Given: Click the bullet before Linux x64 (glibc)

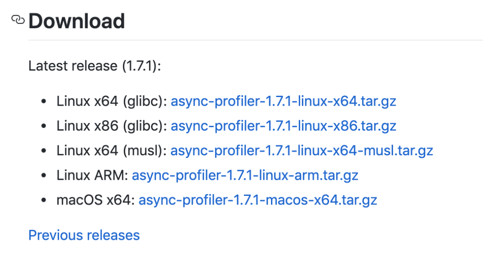Looking at the screenshot, I should point(44,101).
